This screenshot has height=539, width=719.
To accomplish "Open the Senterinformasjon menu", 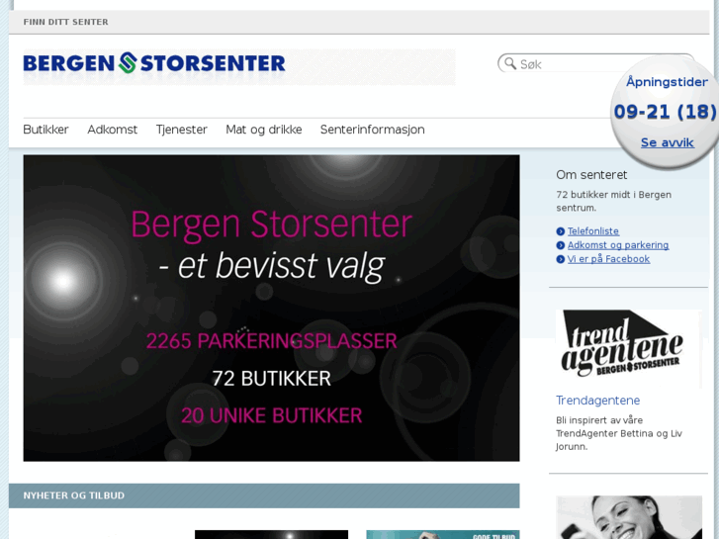I will click(x=372, y=130).
